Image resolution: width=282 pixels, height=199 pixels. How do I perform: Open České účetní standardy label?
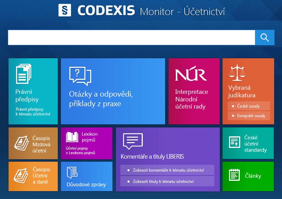[x=255, y=144]
